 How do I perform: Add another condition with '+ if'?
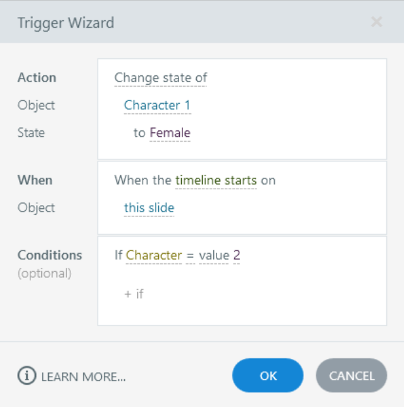[x=134, y=294]
